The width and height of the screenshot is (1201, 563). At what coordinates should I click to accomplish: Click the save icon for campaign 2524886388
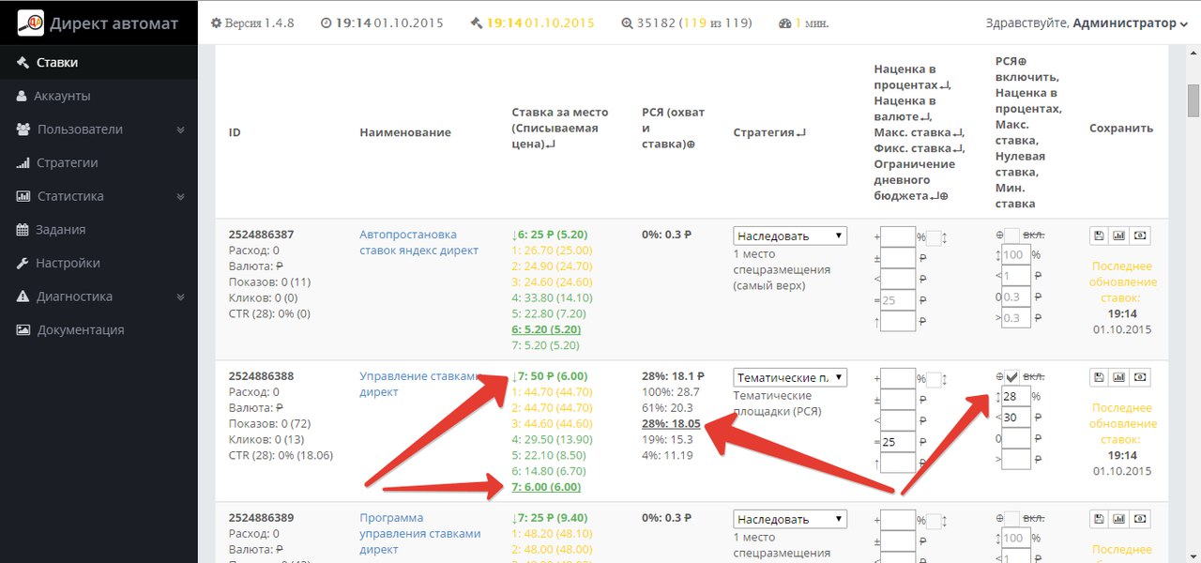pyautogui.click(x=1098, y=377)
